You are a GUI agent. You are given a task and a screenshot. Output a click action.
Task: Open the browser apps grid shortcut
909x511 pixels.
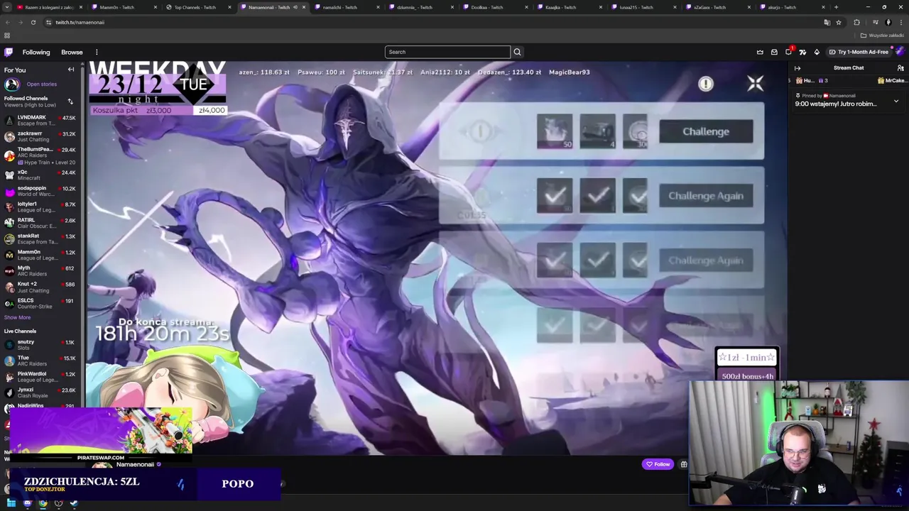tap(7, 35)
